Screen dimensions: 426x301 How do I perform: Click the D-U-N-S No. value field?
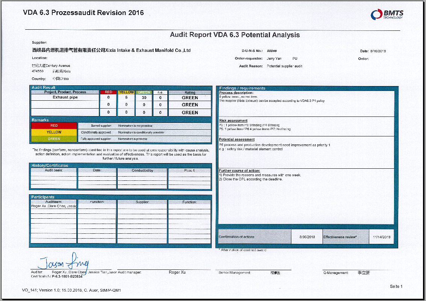click(x=272, y=51)
